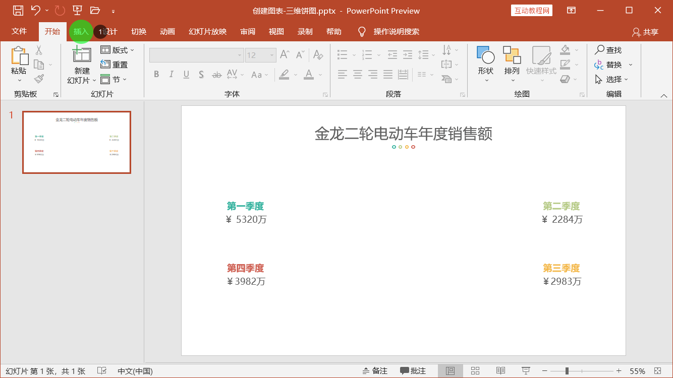Screen dimensions: 673x378
Task: Apply font color red A
Action: pos(309,75)
